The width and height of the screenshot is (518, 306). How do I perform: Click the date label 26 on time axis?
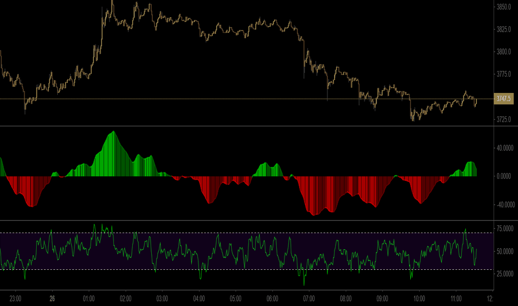click(52, 299)
